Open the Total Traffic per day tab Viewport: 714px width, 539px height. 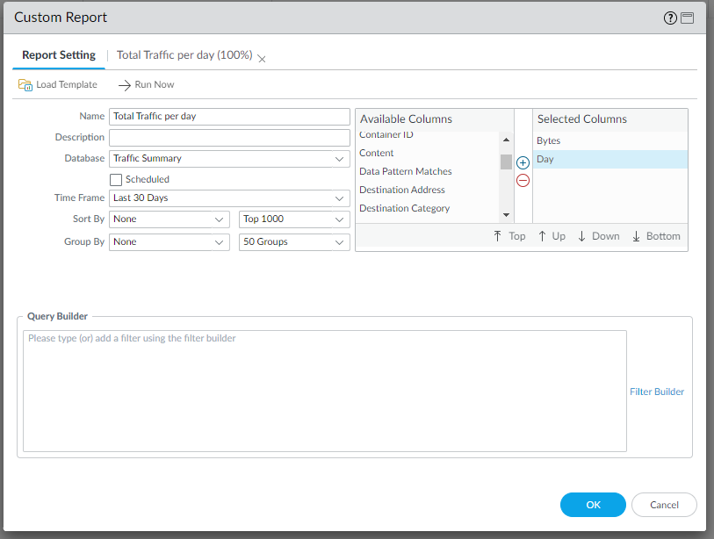point(184,55)
